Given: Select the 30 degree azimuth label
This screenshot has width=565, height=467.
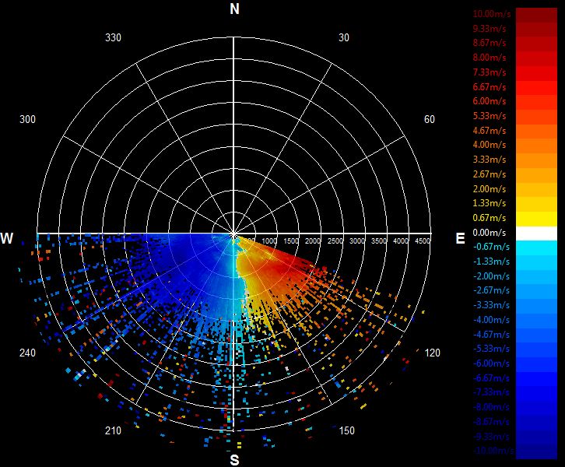Looking at the screenshot, I should click(x=344, y=37).
